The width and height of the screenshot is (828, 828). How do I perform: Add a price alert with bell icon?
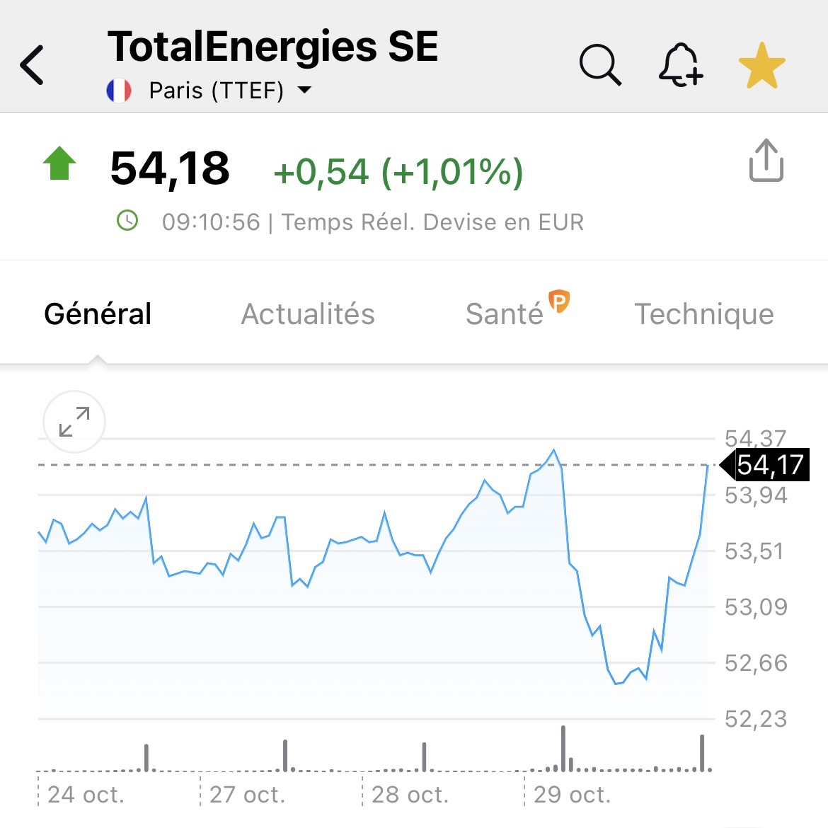pyautogui.click(x=680, y=65)
